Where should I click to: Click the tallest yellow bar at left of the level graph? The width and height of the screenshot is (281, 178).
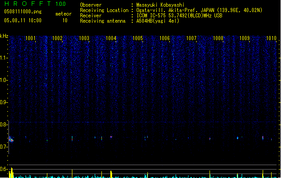[12, 173]
